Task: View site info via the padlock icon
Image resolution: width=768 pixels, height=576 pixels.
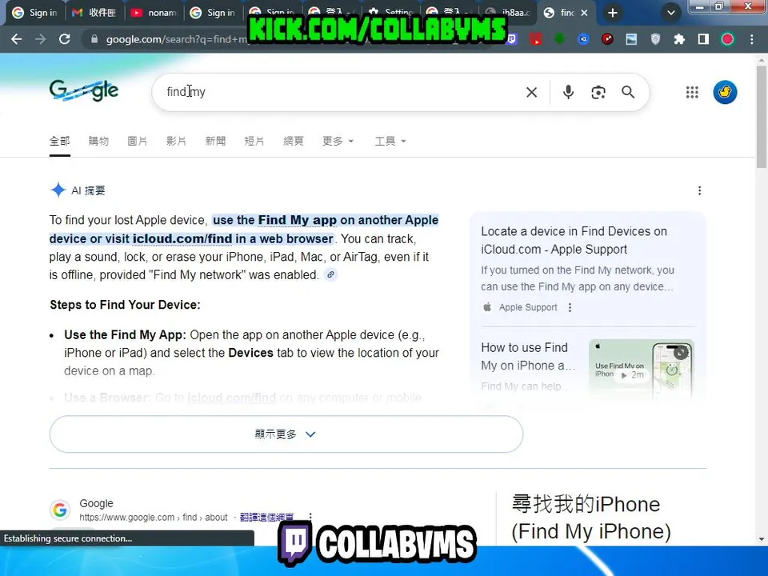Action: pyautogui.click(x=94, y=39)
